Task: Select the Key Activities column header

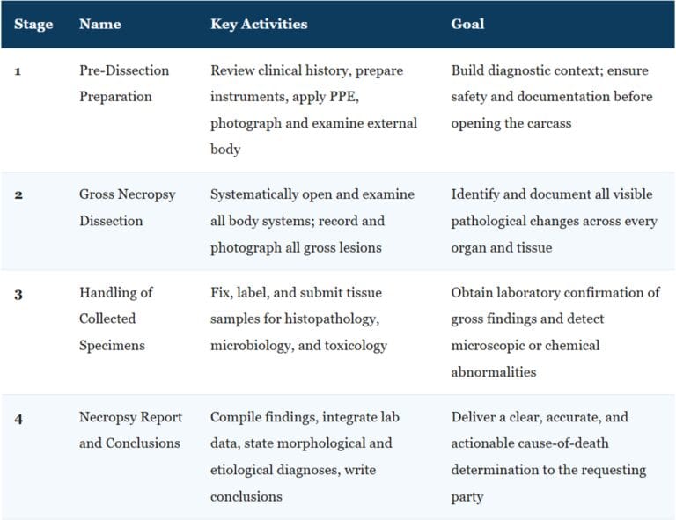Action: click(259, 24)
